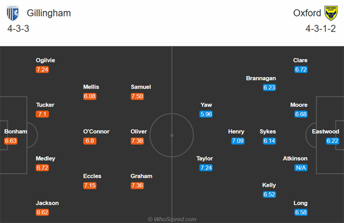Click Eastwood's 6.22 rating badge
The width and height of the screenshot is (344, 223).
333,141
